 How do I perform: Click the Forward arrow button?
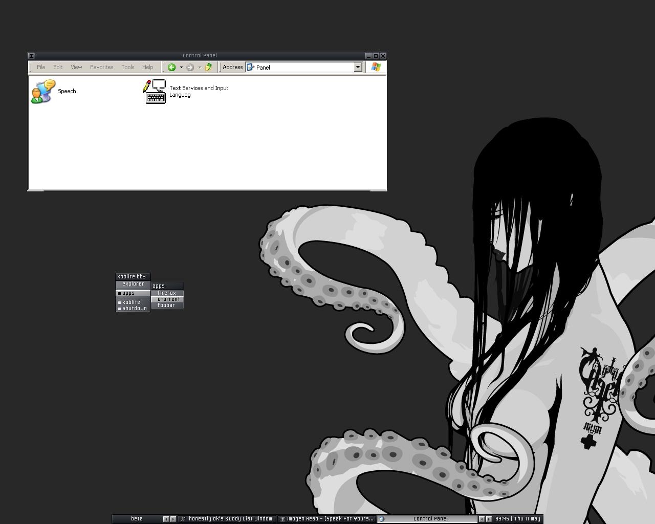(190, 67)
